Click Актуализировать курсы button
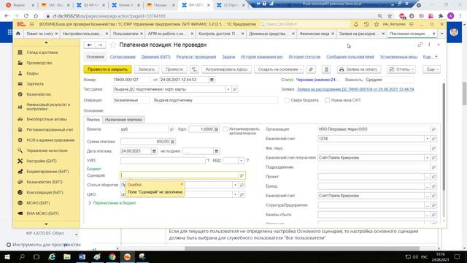This screenshot has width=467, height=263. pyautogui.click(x=226, y=69)
